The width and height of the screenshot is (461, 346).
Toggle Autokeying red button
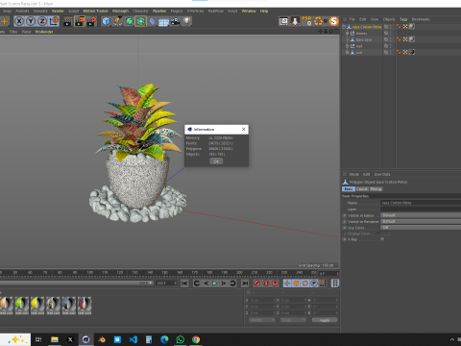click(x=266, y=284)
